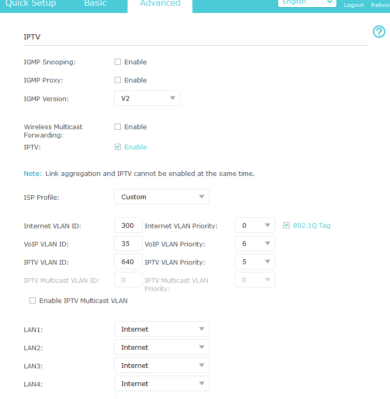The image size is (390, 399).
Task: Click the Reboot link
Action: pyautogui.click(x=380, y=5)
